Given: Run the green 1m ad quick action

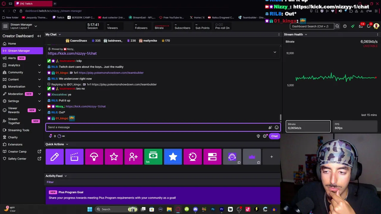Looking at the screenshot, I should pyautogui.click(x=153, y=157).
